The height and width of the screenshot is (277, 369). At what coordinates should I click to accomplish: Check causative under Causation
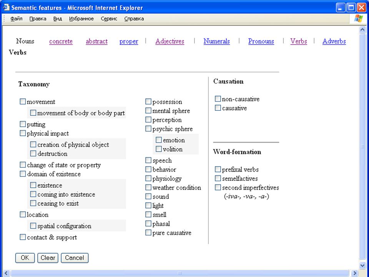(218, 108)
